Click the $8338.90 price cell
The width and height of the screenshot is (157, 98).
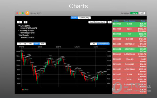117,39
